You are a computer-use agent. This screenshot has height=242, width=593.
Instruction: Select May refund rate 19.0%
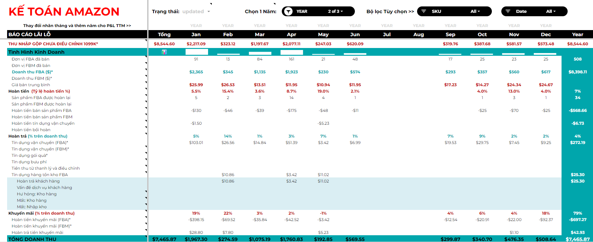point(323,91)
